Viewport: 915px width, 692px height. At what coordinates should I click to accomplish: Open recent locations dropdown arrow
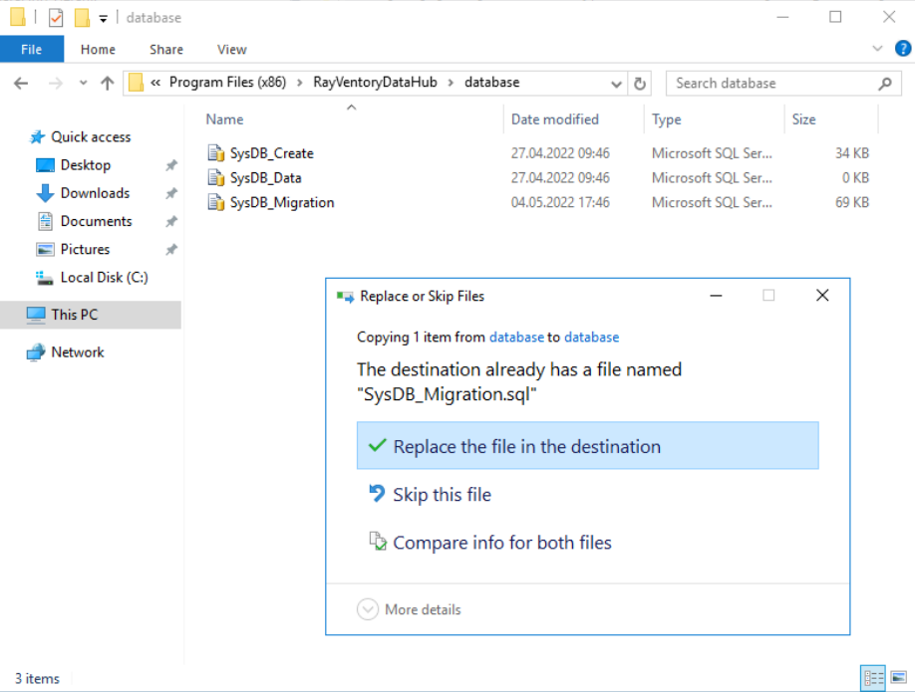pos(83,83)
